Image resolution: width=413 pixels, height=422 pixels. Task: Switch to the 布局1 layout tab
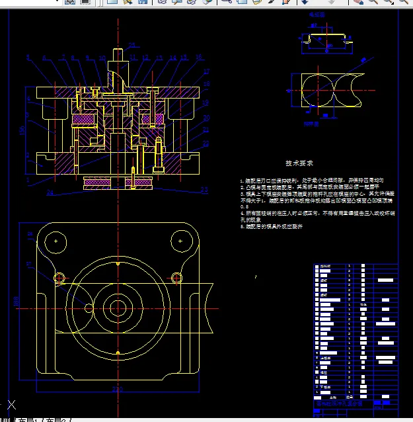28,421
